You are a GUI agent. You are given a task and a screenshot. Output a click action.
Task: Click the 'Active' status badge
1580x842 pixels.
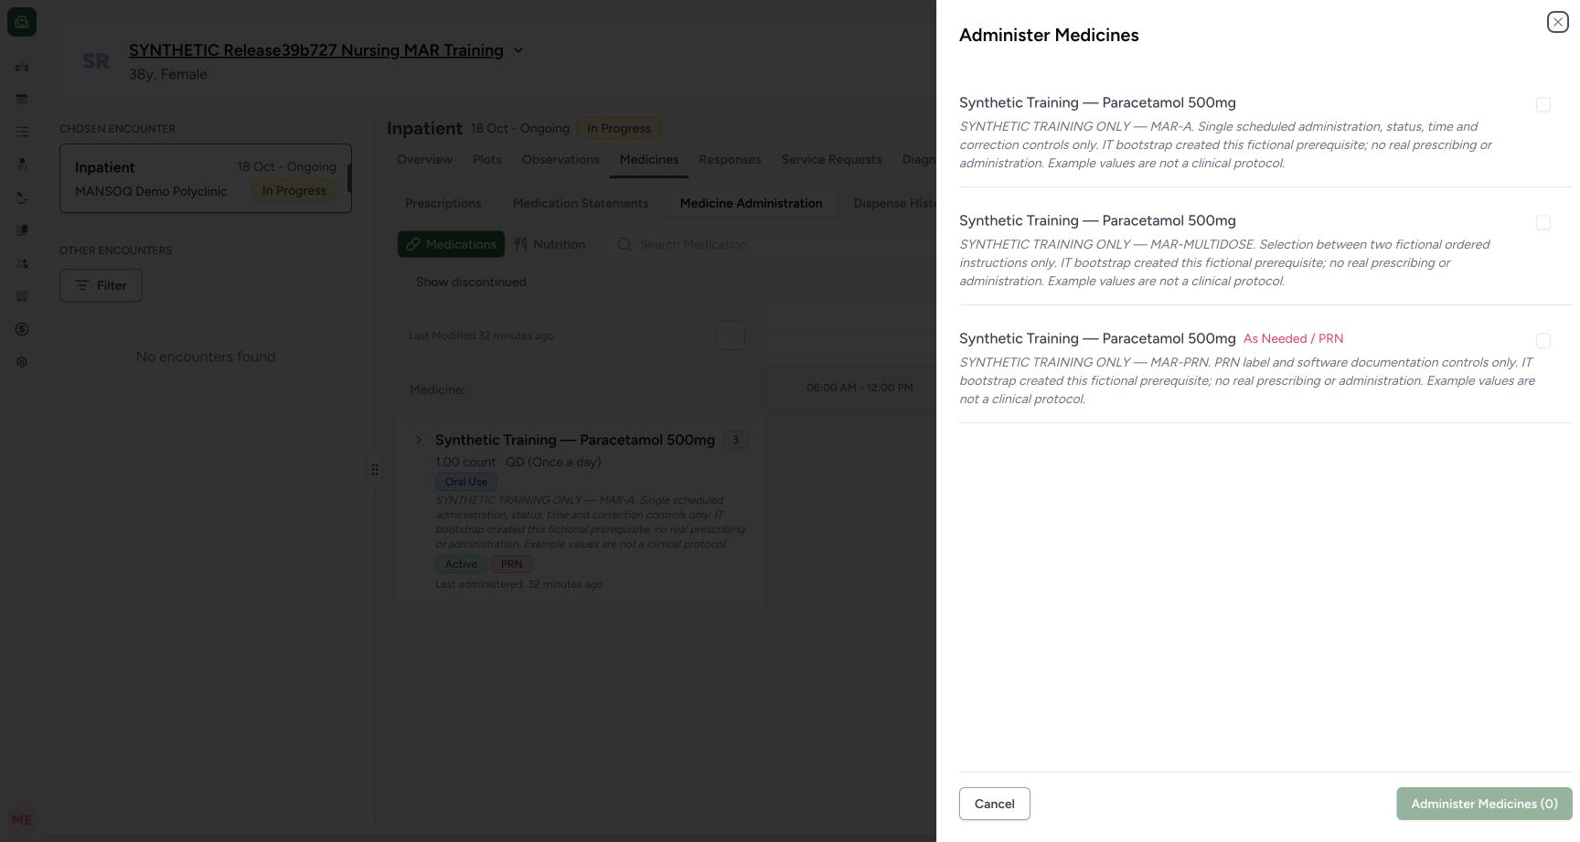point(461,564)
